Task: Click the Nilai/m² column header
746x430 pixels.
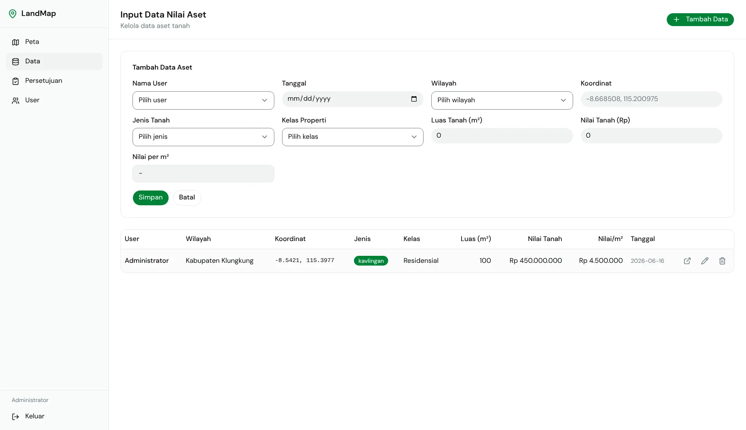Action: tap(610, 239)
